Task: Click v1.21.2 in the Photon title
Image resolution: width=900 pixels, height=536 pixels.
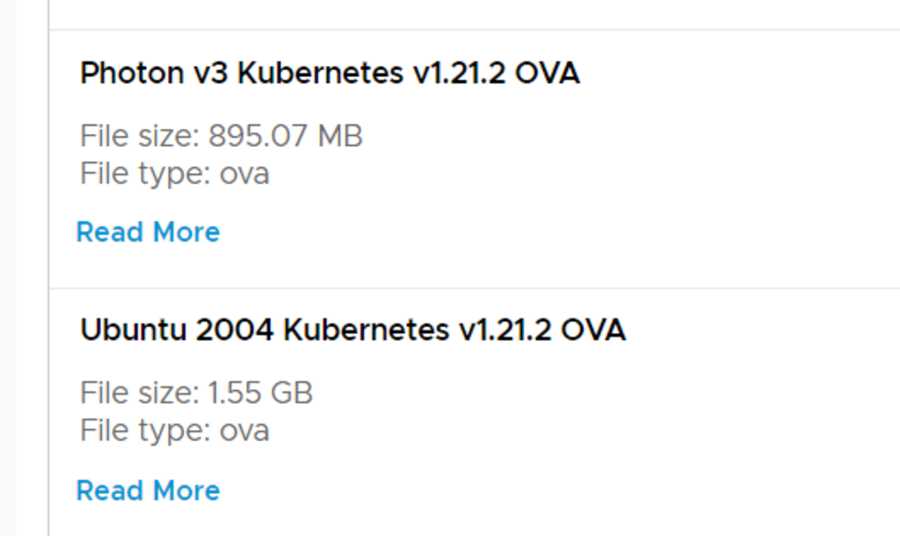Action: point(459,73)
